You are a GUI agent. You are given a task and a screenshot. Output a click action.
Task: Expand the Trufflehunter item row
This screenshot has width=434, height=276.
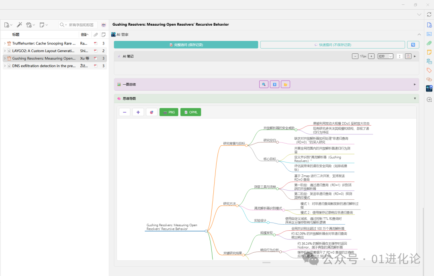[x=4, y=43]
